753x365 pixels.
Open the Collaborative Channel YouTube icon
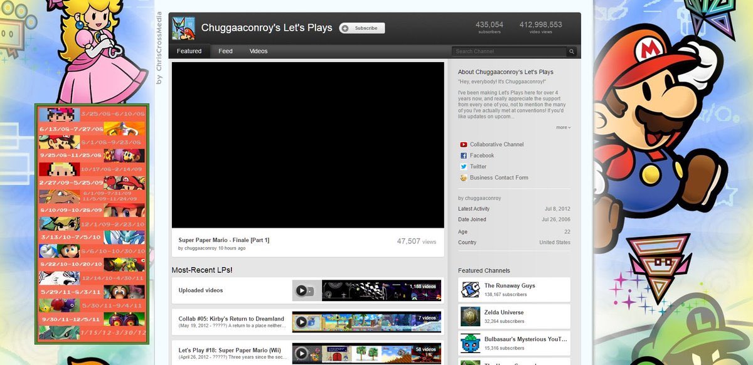[464, 144]
